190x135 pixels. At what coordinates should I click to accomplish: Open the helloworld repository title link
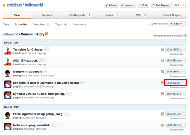coord(34,5)
